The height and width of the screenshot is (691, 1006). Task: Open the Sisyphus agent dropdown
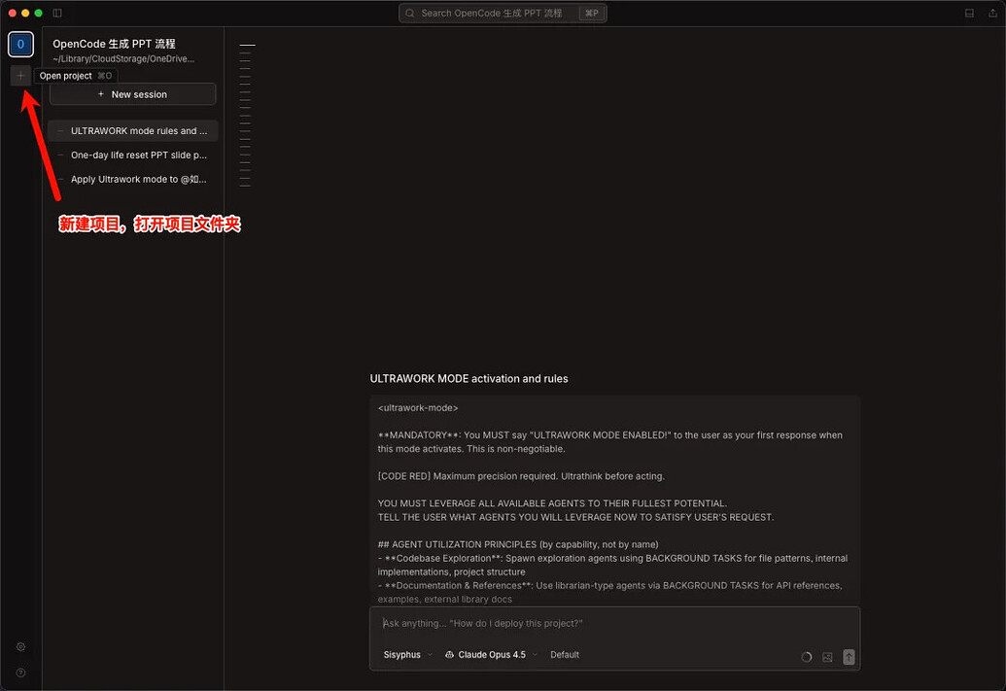click(x=408, y=654)
